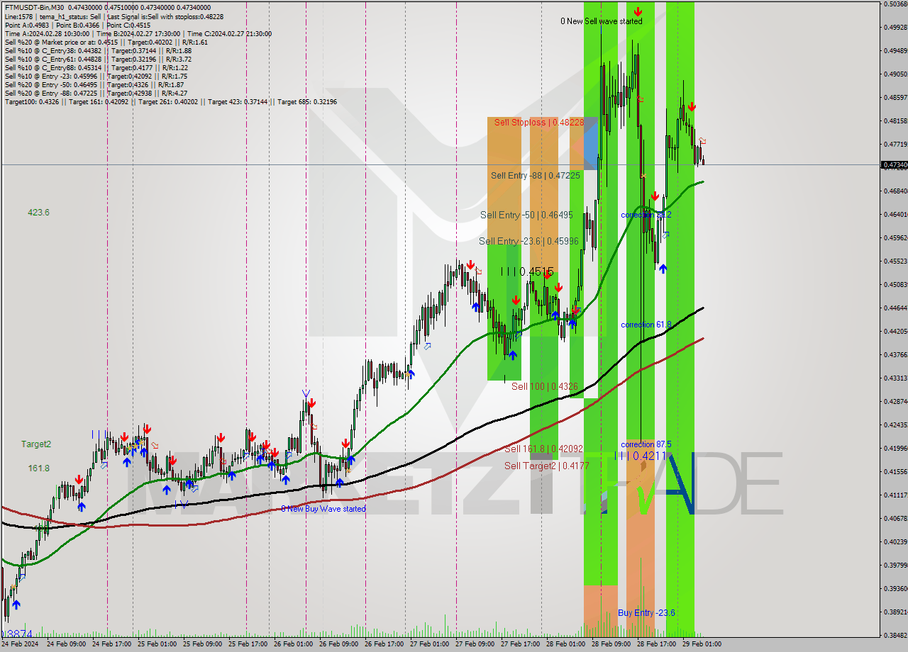This screenshot has width=908, height=652.
Task: Click the '24 Feb 2024' date axis label
Action: 19,644
